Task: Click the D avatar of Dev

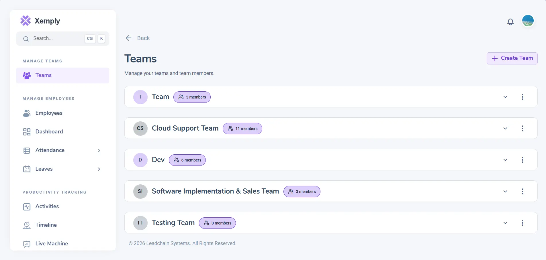Action: coord(140,160)
